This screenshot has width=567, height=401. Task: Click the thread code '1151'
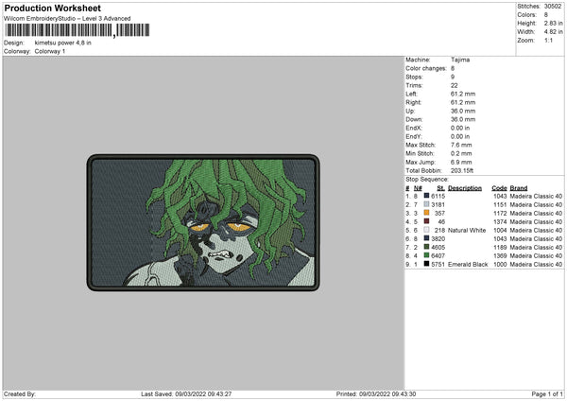click(500, 204)
